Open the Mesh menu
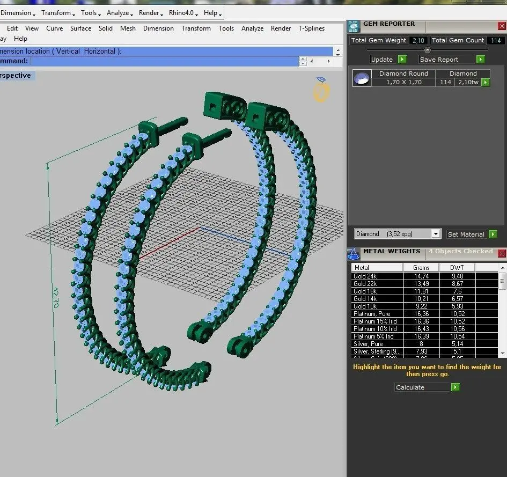The height and width of the screenshot is (477, 507). click(128, 28)
